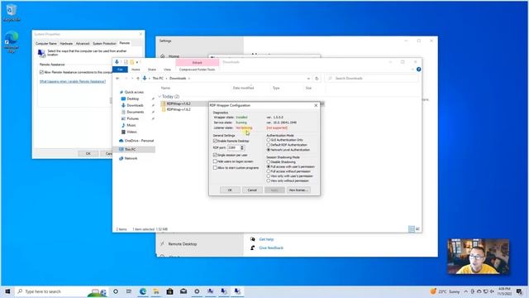Open Give feedback link in Settings

click(x=271, y=248)
